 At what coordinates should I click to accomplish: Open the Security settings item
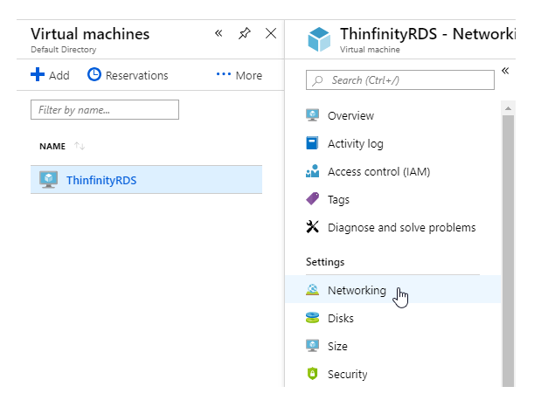coord(348,375)
